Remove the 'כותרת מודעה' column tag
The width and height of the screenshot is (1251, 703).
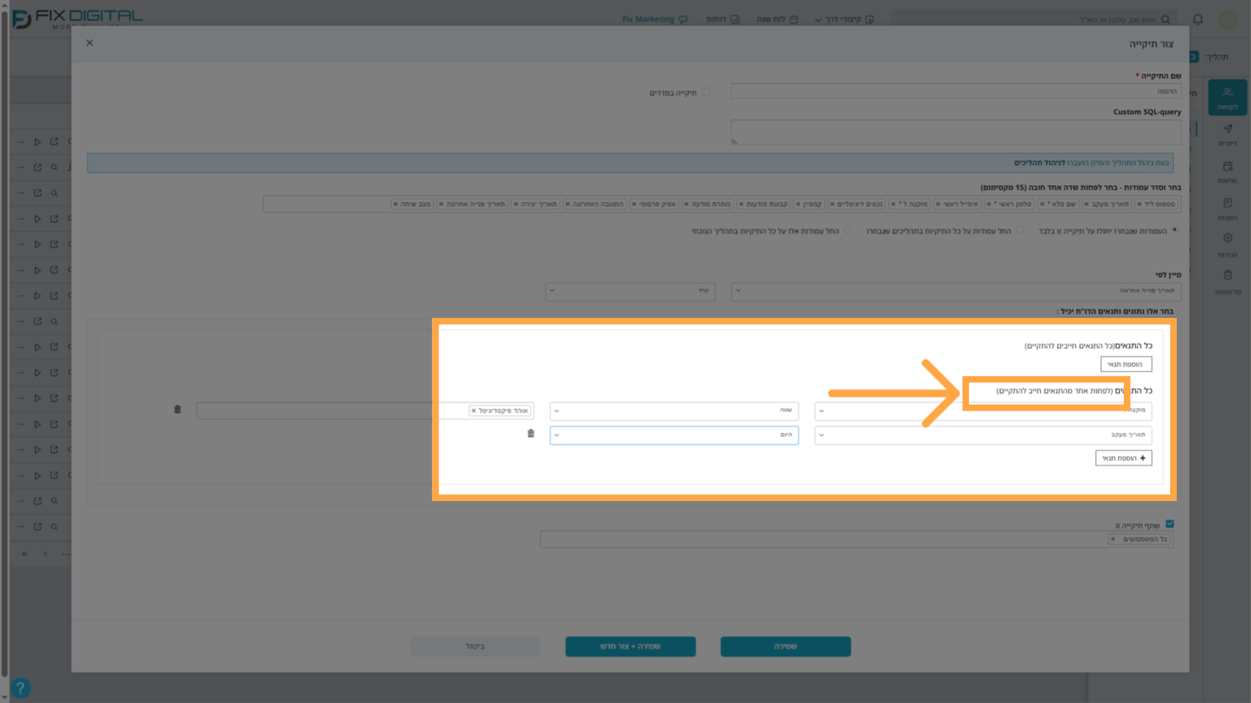(x=686, y=205)
